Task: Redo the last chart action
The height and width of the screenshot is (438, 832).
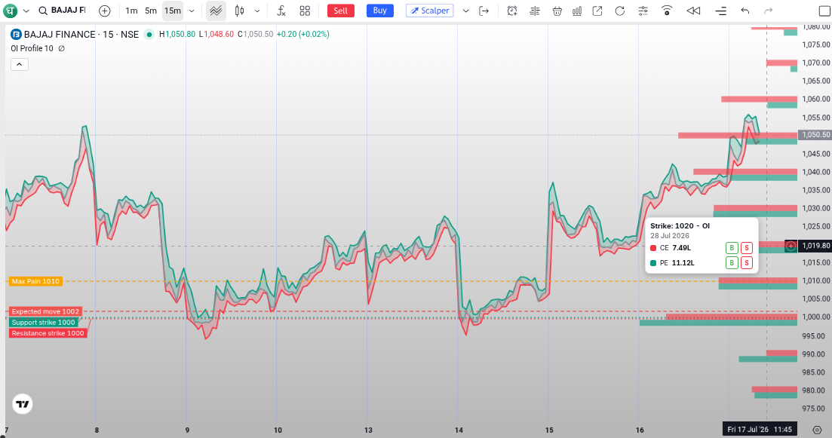Action: [769, 11]
